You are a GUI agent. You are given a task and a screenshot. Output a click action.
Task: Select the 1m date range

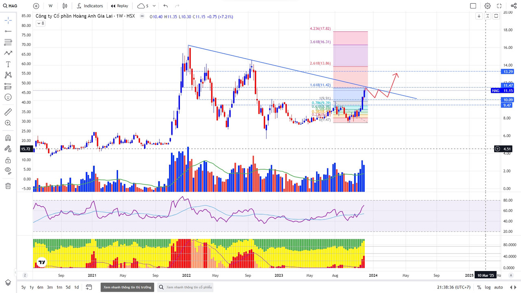[x=59, y=287]
